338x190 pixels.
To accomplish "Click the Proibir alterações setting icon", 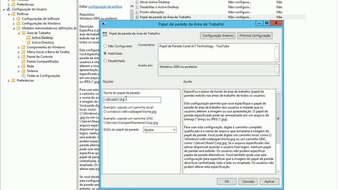I will click(137, 12).
